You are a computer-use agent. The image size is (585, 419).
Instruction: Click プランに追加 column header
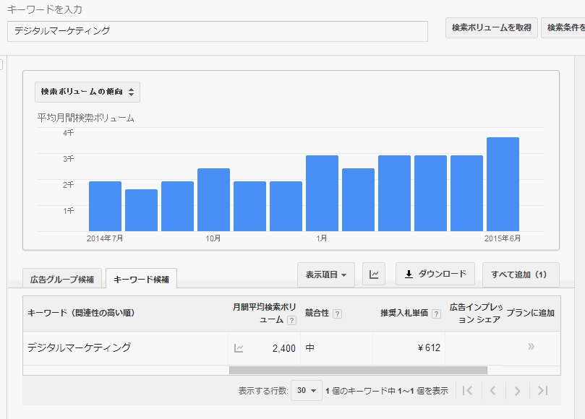pos(530,313)
